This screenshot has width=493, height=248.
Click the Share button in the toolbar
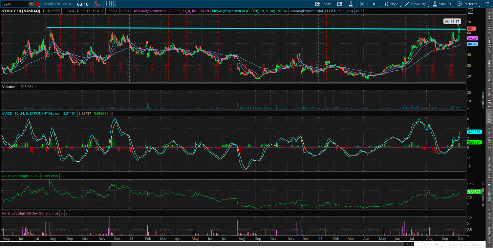[323, 4]
